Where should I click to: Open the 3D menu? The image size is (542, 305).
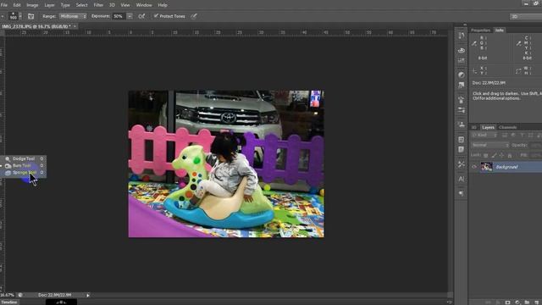(112, 5)
